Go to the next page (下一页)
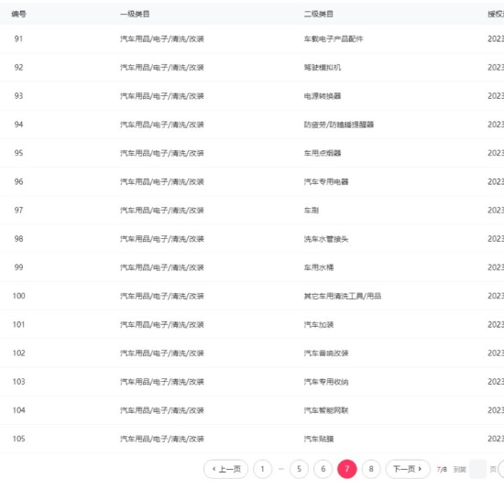 tap(408, 469)
